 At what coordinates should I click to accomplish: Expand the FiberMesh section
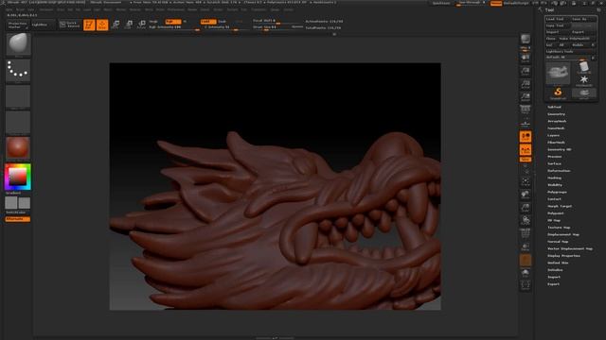pos(557,143)
